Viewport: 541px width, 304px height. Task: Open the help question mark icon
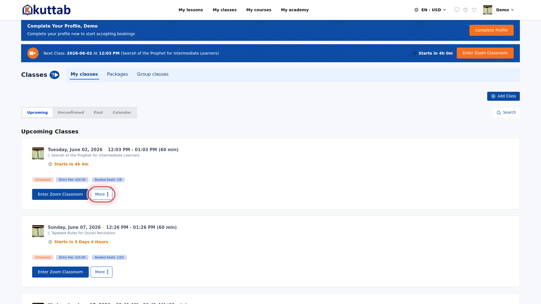click(465, 10)
